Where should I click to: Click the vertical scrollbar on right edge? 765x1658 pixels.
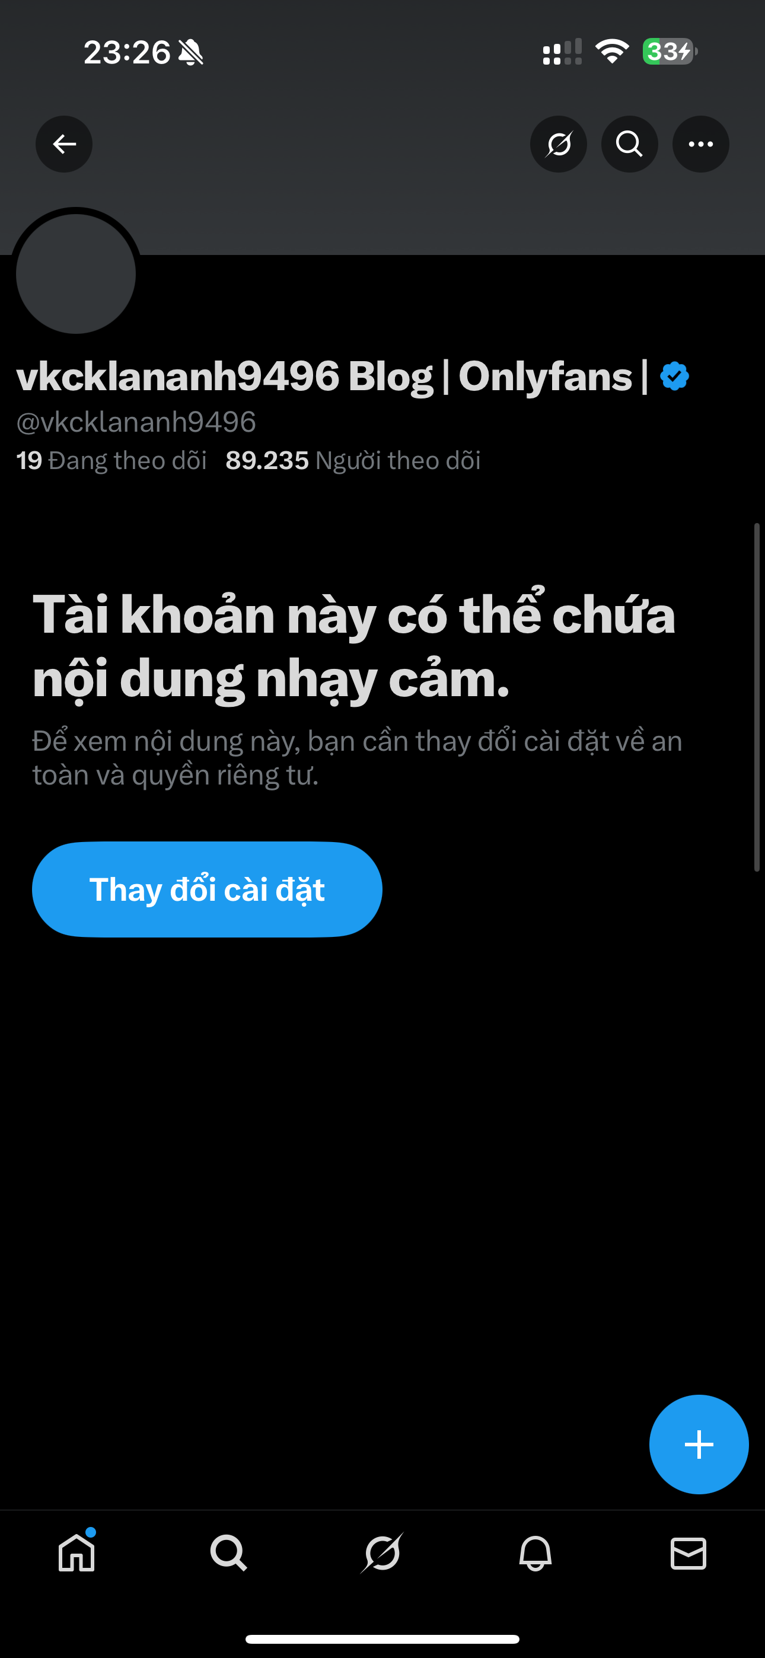pyautogui.click(x=757, y=698)
